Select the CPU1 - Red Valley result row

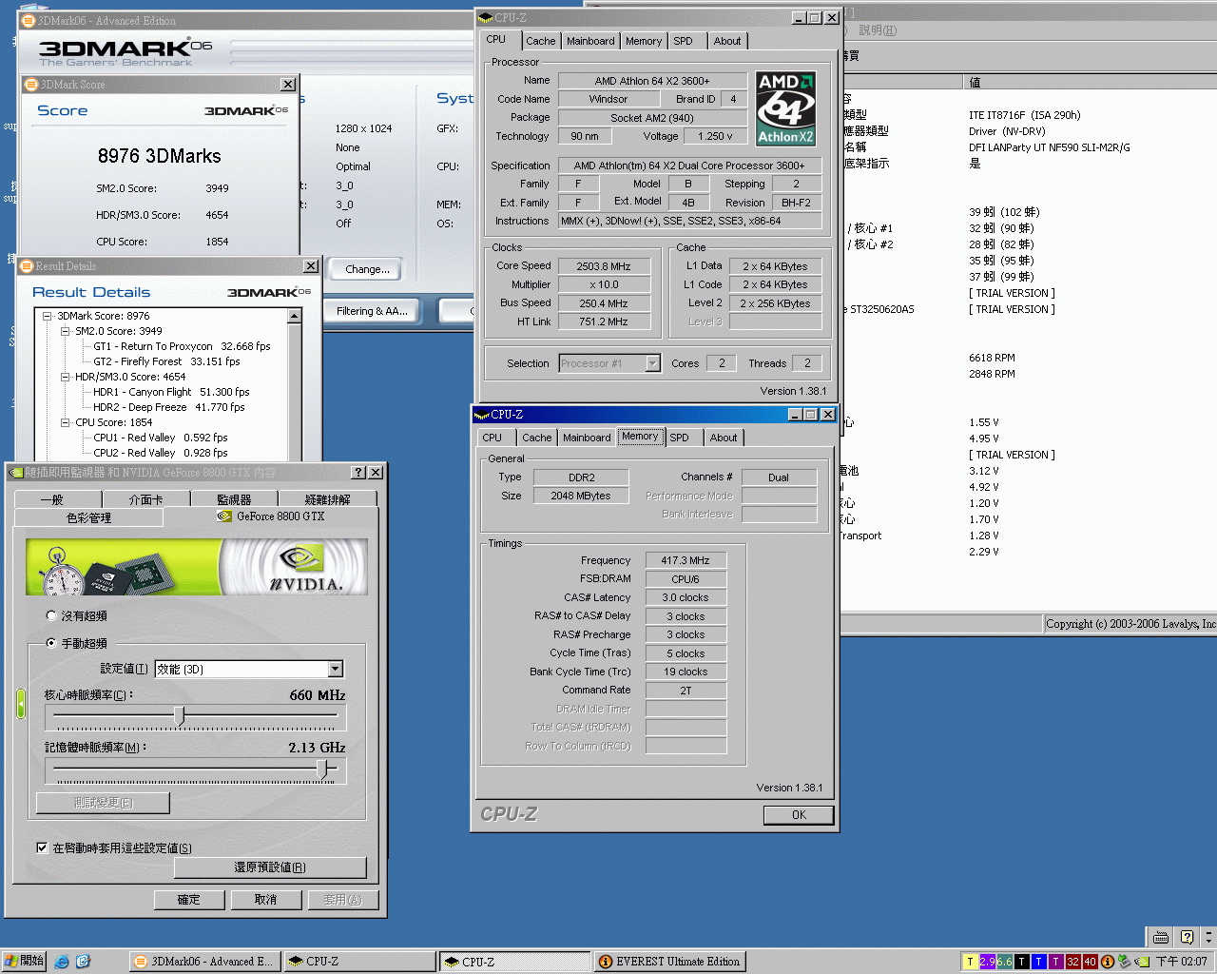pyautogui.click(x=161, y=438)
